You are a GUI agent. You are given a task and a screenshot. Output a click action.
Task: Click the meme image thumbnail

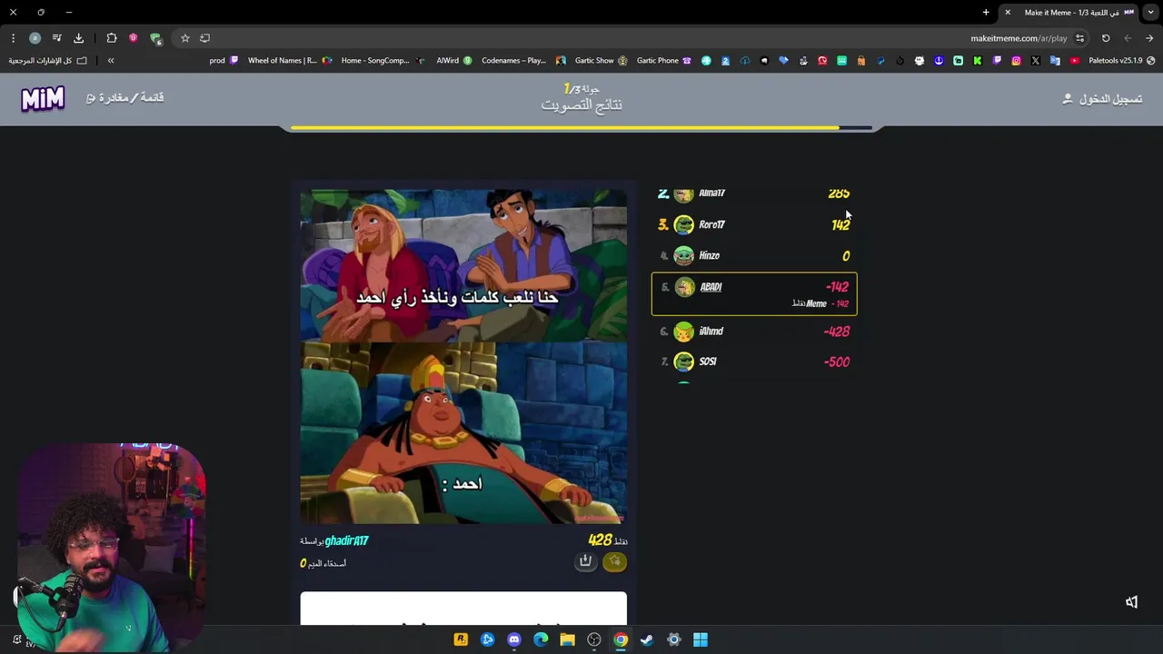463,356
